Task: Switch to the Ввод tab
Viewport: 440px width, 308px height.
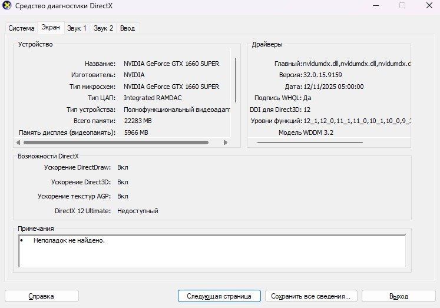Action: (127, 28)
